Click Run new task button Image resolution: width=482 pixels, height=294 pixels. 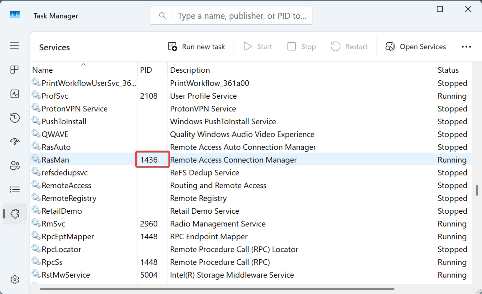[x=196, y=47]
